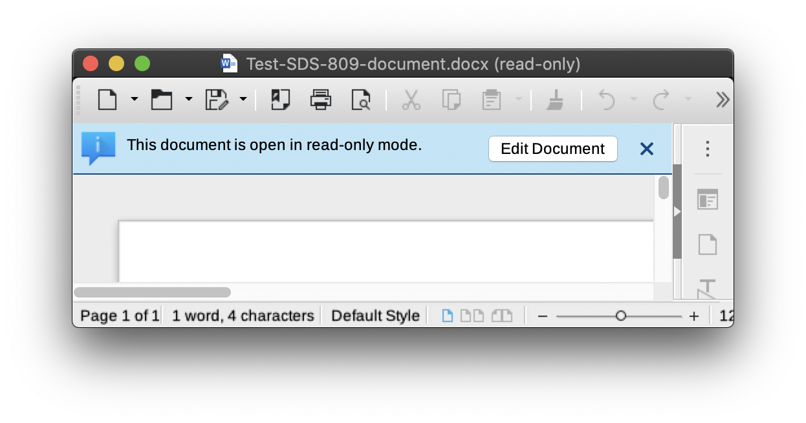Click the Print icon

click(x=321, y=100)
